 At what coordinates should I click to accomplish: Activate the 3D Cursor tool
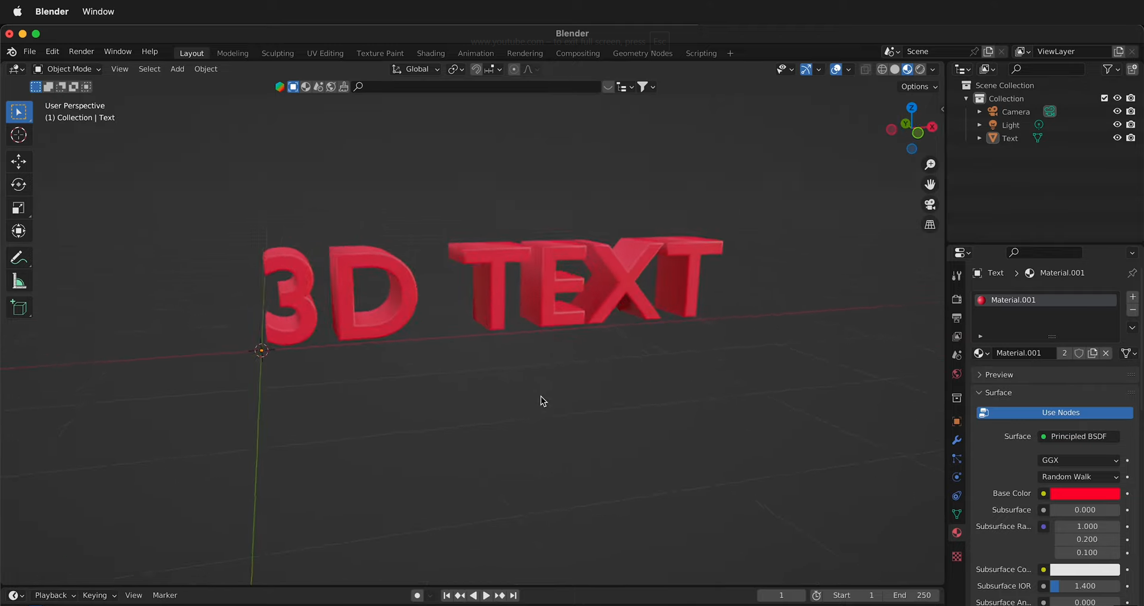coord(18,135)
